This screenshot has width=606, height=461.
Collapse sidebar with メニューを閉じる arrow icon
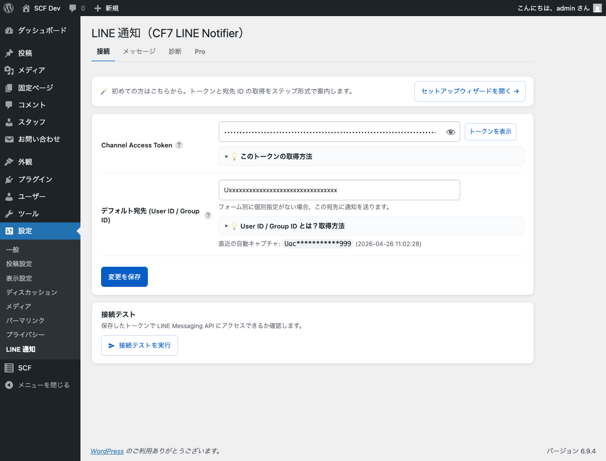[x=9, y=385]
